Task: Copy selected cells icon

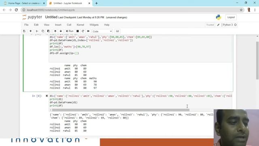Action: [43, 31]
